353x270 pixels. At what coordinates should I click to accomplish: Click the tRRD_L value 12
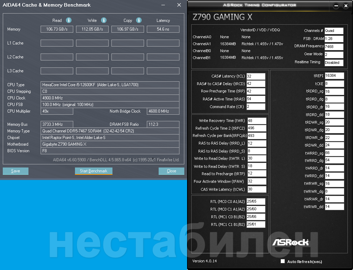coord(257,144)
